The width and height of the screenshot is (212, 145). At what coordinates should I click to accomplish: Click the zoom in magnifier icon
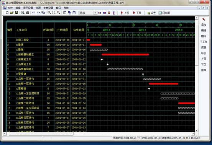point(58,13)
